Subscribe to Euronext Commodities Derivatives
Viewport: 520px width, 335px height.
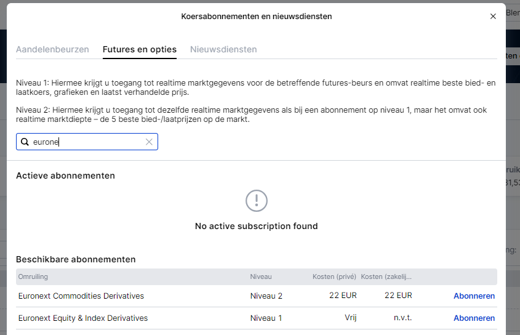click(474, 296)
